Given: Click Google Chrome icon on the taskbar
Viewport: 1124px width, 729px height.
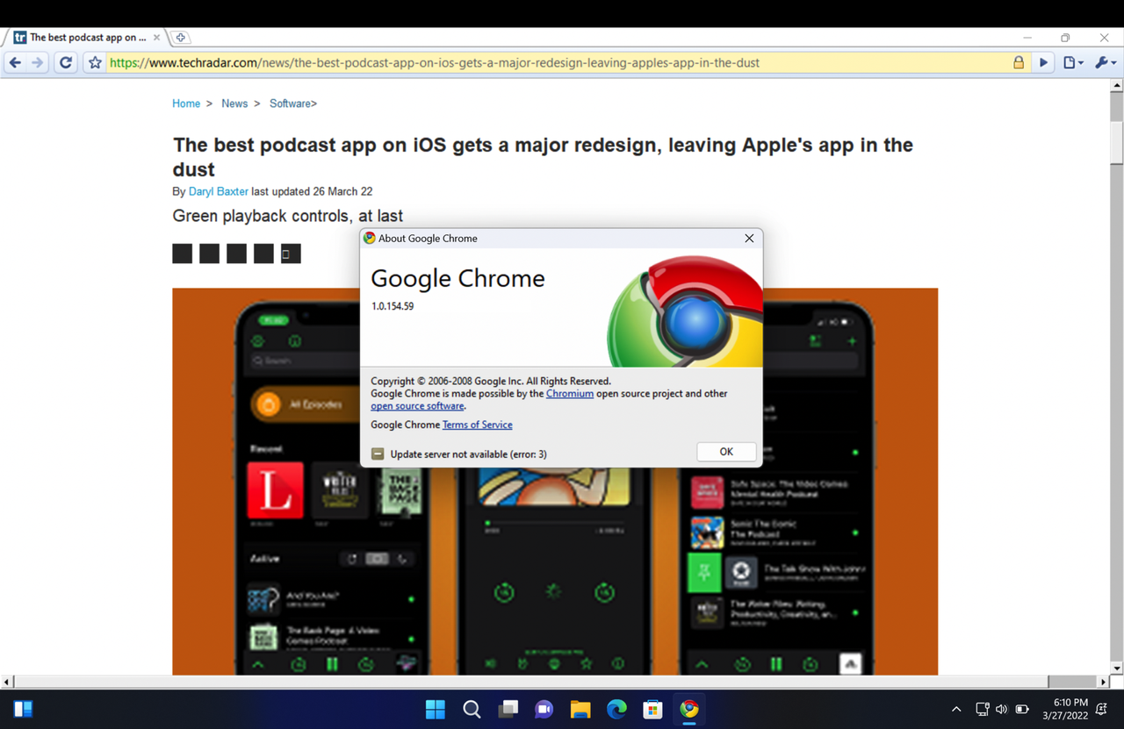Looking at the screenshot, I should (x=689, y=709).
